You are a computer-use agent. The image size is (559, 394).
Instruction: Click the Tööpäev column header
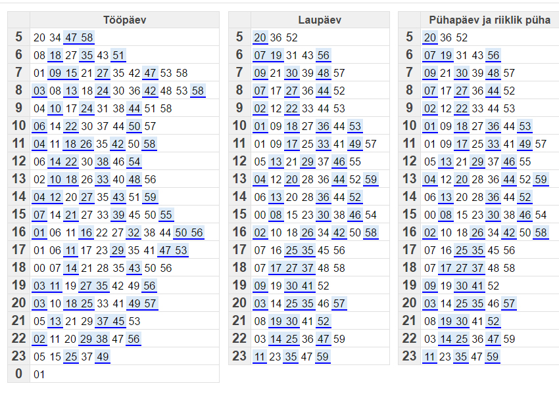point(124,20)
